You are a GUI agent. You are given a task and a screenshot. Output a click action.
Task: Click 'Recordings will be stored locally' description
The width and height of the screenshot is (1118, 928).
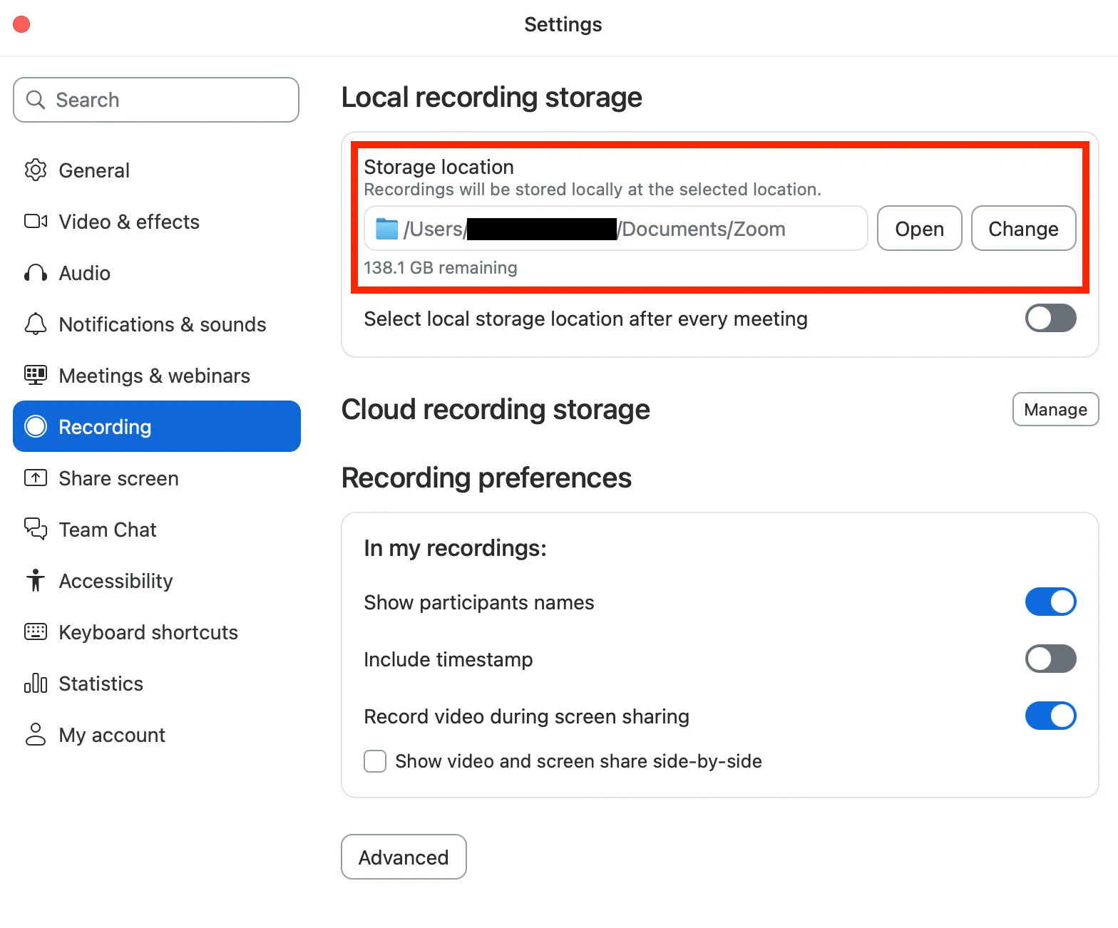click(593, 190)
